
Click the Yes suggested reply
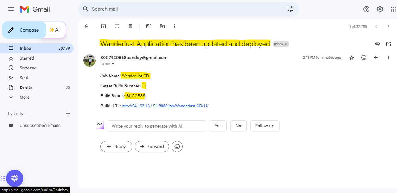pos(218,126)
